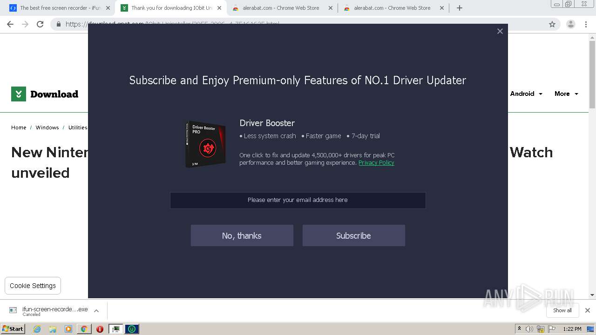Select the green IObit Uninstaller taskbar icon

click(x=132, y=329)
